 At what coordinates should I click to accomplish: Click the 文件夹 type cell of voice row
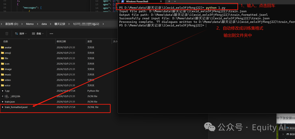pos(91,86)
